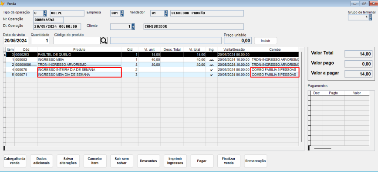This screenshot has width=378, height=173.
Task: Focus the Código do produto field
Action: [77, 41]
